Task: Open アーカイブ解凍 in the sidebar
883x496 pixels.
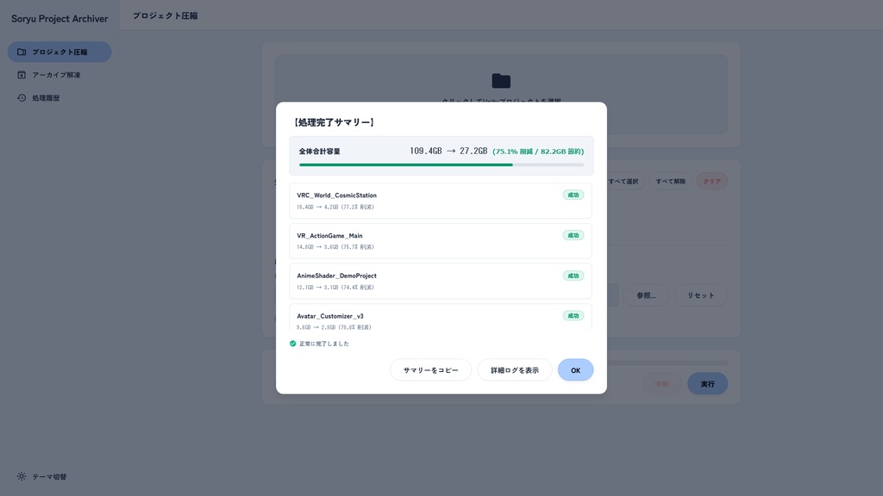Action: coord(59,75)
